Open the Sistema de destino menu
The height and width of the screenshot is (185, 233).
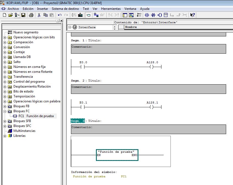65,9
